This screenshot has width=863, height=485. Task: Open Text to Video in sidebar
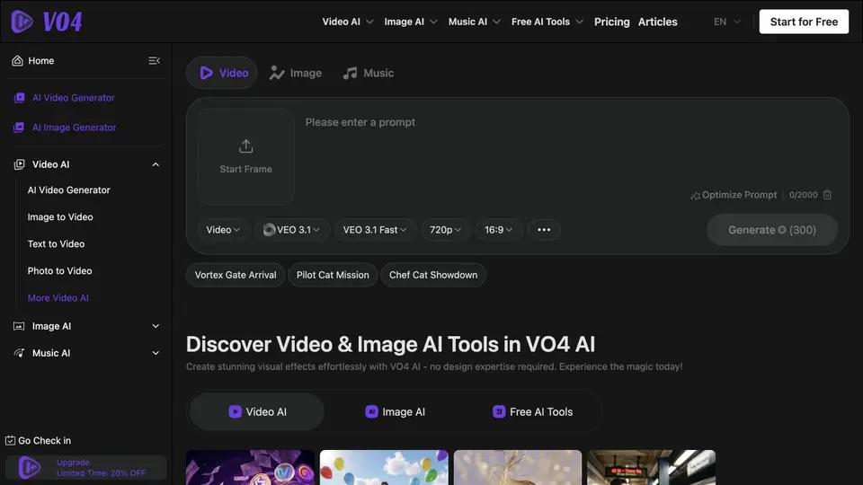pyautogui.click(x=56, y=243)
